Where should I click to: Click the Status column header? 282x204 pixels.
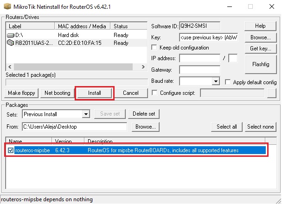[x=129, y=26]
